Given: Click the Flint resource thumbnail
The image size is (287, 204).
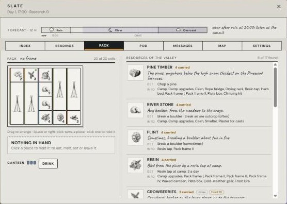Looking at the screenshot, I should click(x=135, y=138).
